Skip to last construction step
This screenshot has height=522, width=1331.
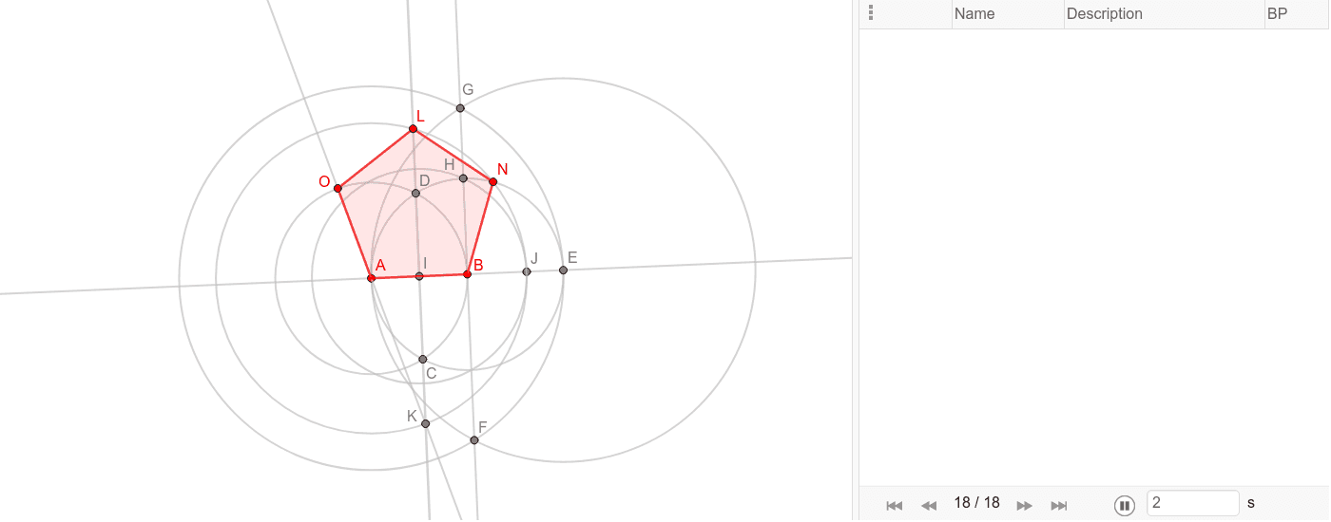coord(1059,505)
